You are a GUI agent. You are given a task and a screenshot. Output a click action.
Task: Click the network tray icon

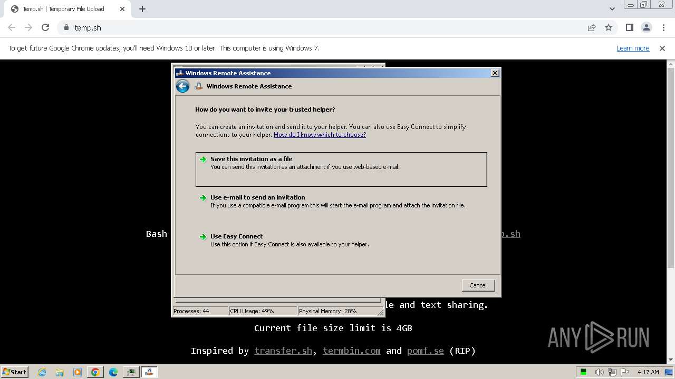click(612, 372)
